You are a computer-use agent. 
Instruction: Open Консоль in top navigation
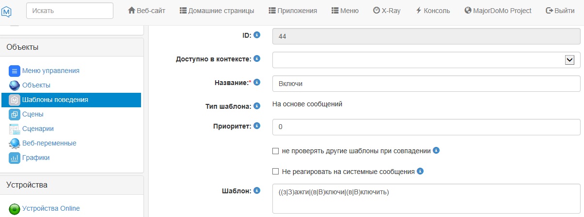[x=433, y=11]
